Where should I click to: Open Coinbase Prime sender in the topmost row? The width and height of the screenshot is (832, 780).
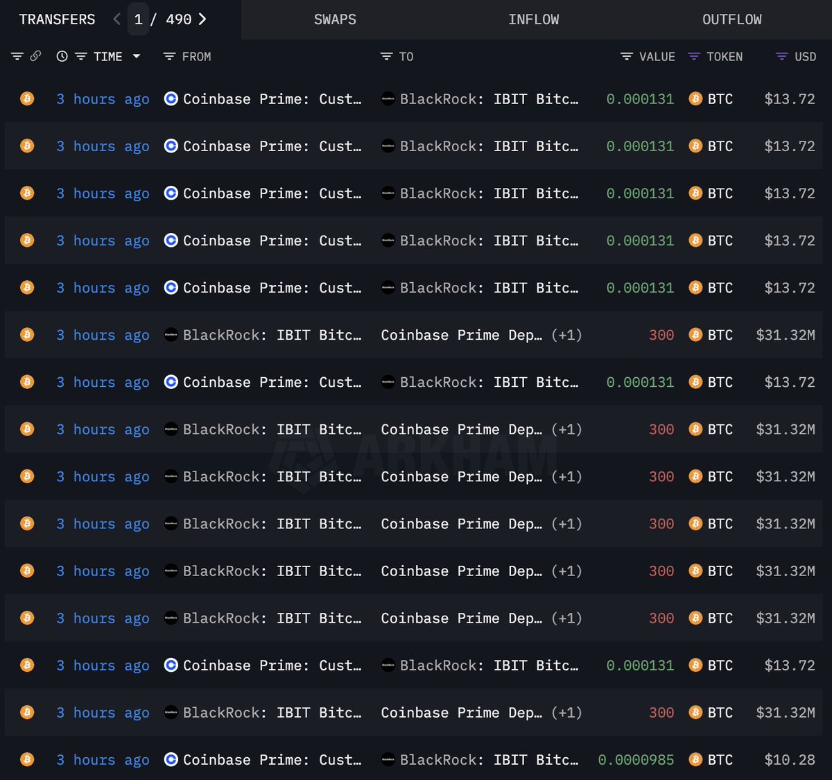tap(272, 99)
